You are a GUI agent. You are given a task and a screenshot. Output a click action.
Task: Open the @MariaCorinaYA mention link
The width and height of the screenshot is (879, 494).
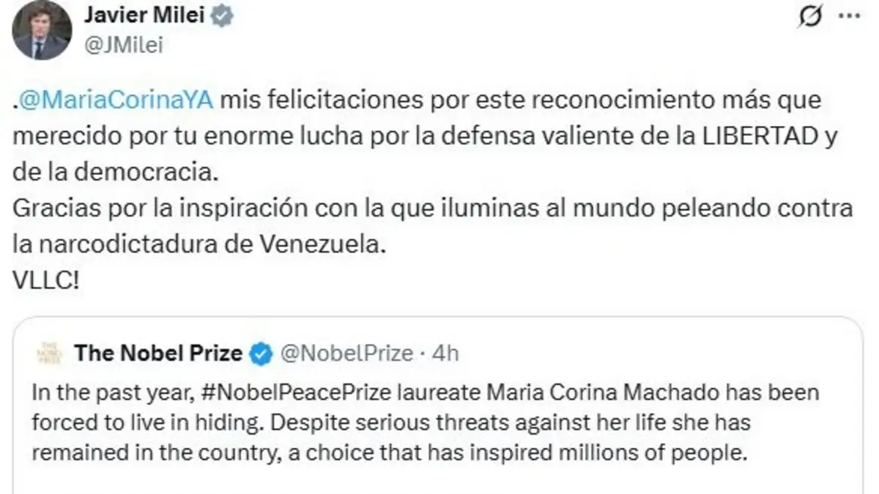pos(116,100)
